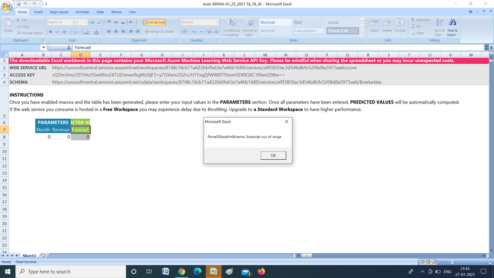The width and height of the screenshot is (494, 278).
Task: Click the Increase Indent icon
Action: (137, 32)
